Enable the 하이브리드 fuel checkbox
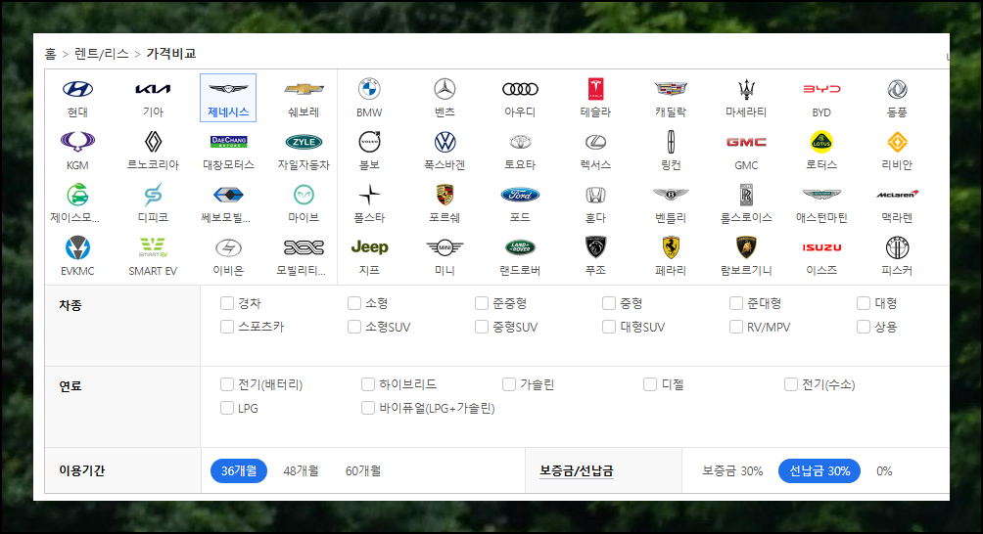 point(368,384)
